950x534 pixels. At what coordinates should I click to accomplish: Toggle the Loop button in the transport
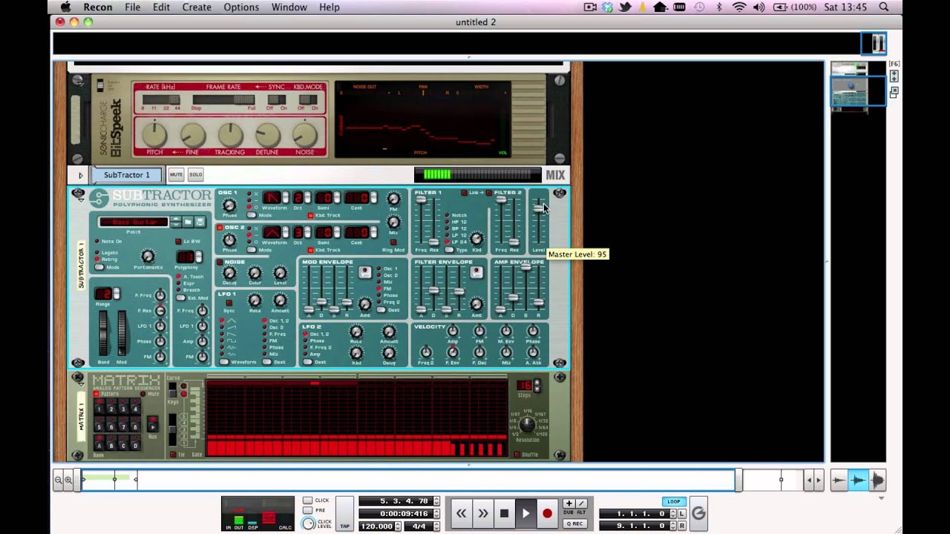click(x=673, y=501)
